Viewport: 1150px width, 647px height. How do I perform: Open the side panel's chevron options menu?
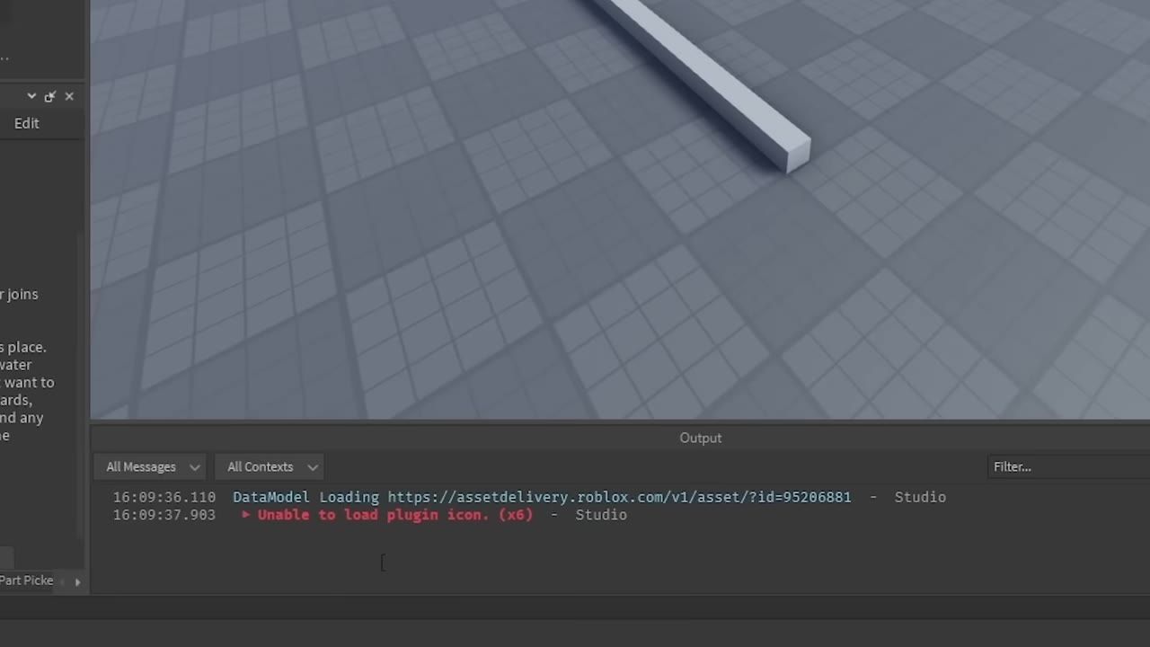31,96
